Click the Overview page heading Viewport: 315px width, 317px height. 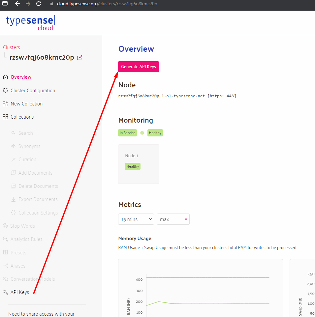point(136,49)
